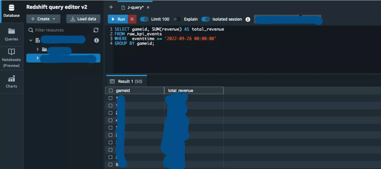Image resolution: width=381 pixels, height=169 pixels.
Task: Refresh the resources tree
Action: (96, 30)
